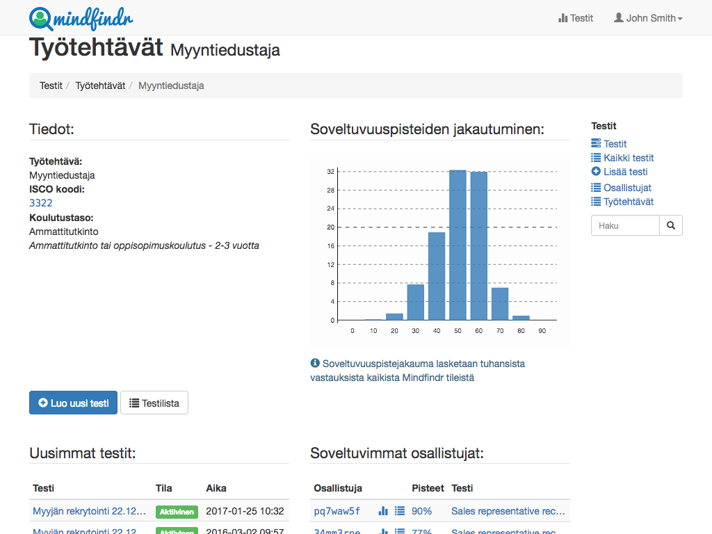Click the chart bar above score 50

[458, 245]
